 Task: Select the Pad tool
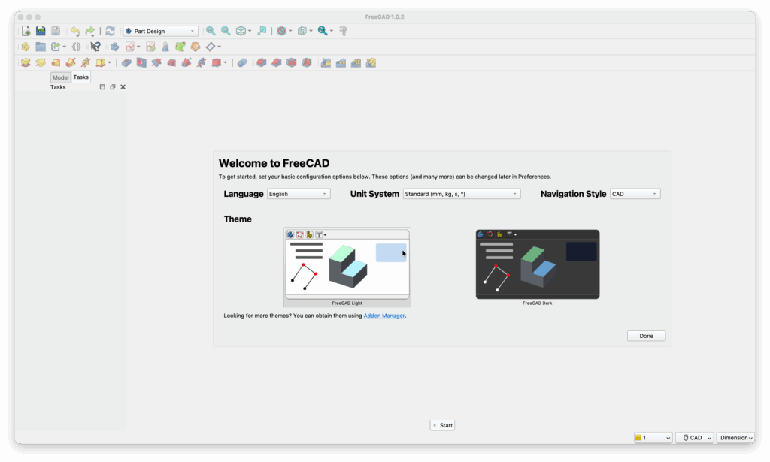pos(24,62)
